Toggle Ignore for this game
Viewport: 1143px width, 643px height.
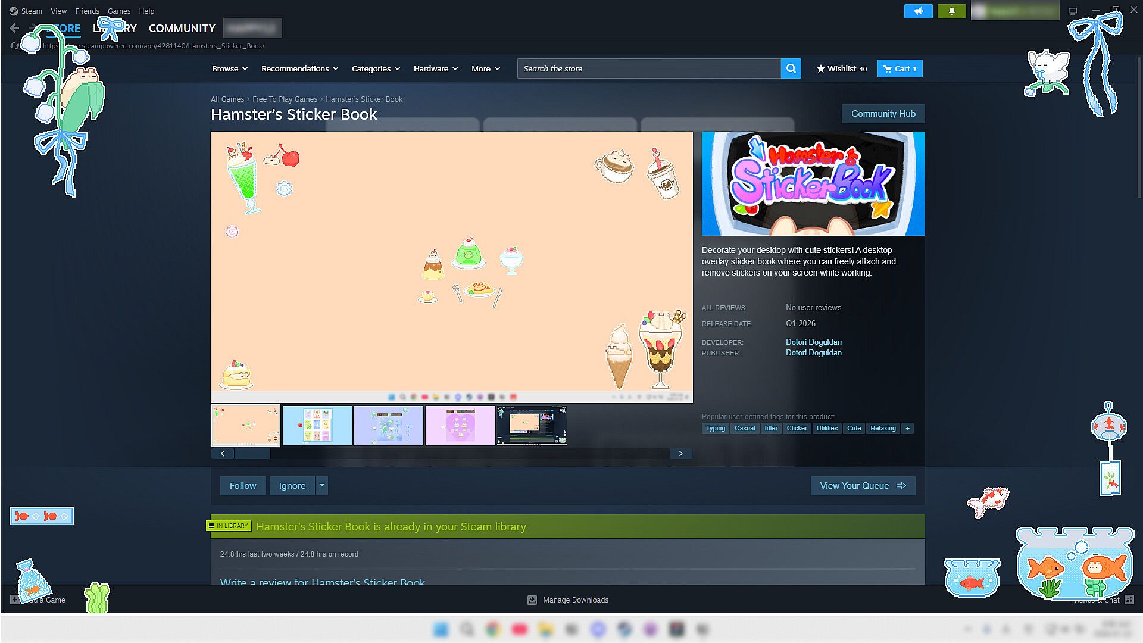pyautogui.click(x=292, y=486)
